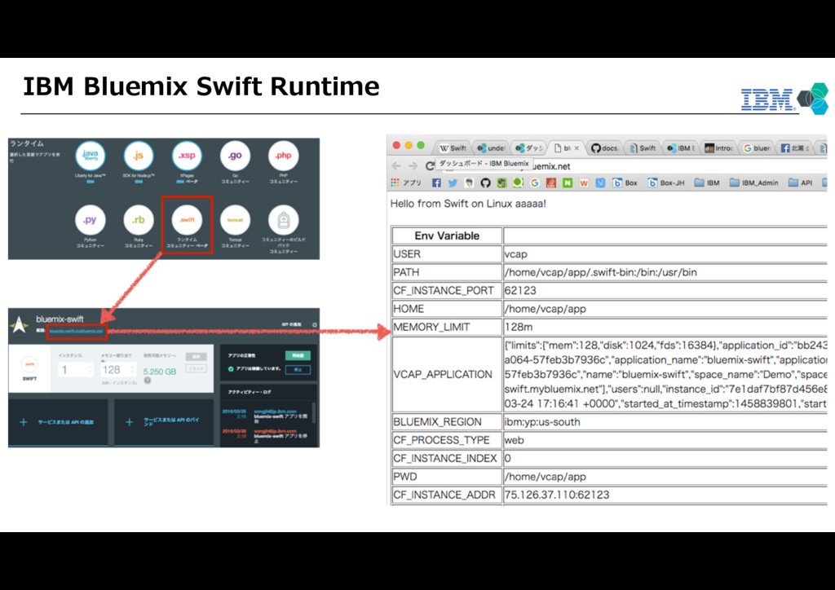The width and height of the screenshot is (835, 590).
Task: Go back with the browser back arrow
Action: coord(396,166)
